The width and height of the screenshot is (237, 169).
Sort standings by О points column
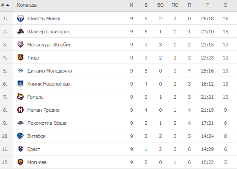coord(225,5)
